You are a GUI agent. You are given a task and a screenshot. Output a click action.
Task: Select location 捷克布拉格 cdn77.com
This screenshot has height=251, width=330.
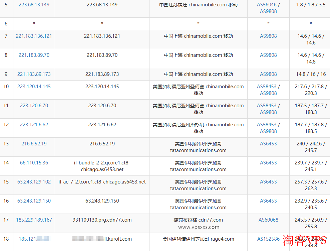198,220
